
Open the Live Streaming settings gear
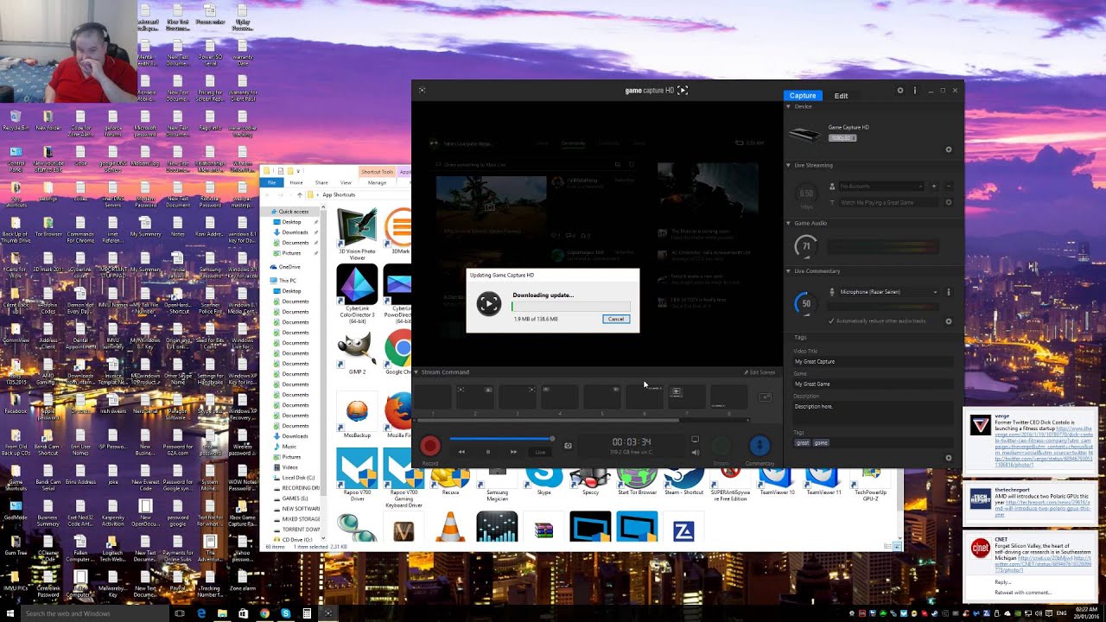949,202
